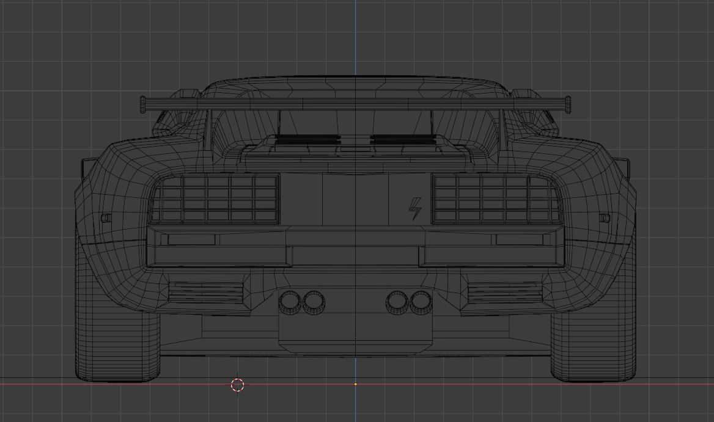Viewport: 714px width, 422px height.
Task: Click the inner right exhaust pipe
Action: pyautogui.click(x=397, y=302)
